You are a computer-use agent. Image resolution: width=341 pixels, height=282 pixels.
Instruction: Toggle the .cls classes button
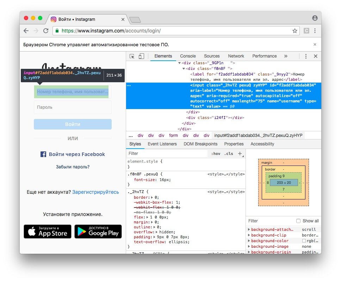coord(229,154)
